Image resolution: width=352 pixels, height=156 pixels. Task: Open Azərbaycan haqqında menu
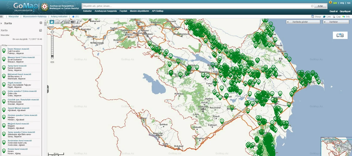point(106,11)
